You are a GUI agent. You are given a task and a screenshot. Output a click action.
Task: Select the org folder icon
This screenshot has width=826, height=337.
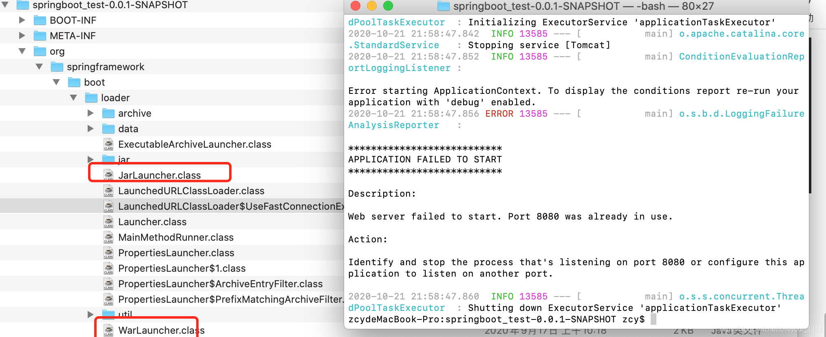click(x=40, y=51)
